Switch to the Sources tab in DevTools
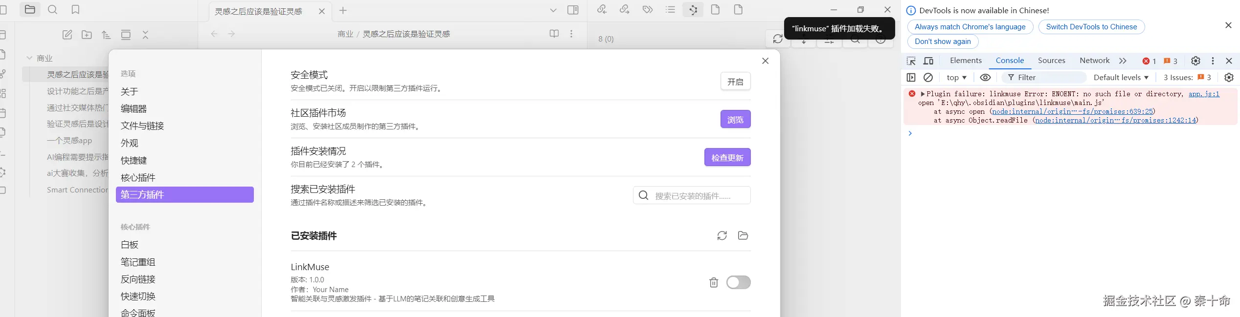Image resolution: width=1240 pixels, height=317 pixels. (1051, 61)
